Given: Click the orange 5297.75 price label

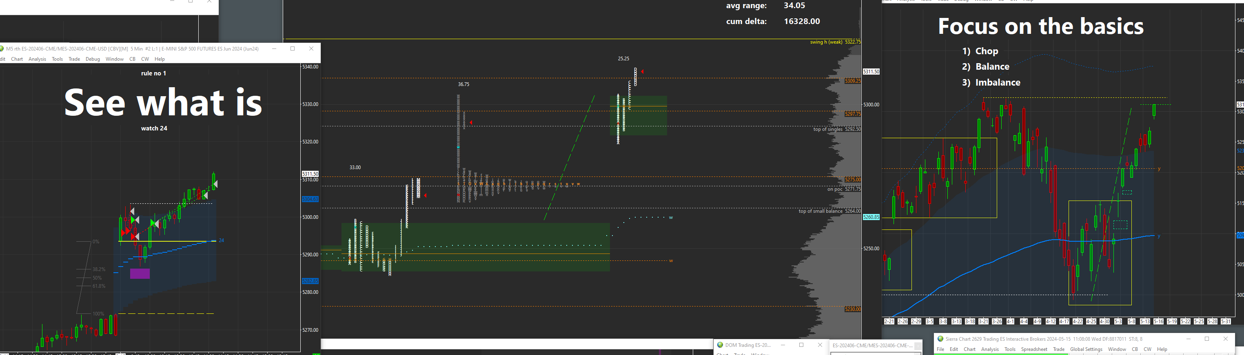Looking at the screenshot, I should [x=852, y=114].
